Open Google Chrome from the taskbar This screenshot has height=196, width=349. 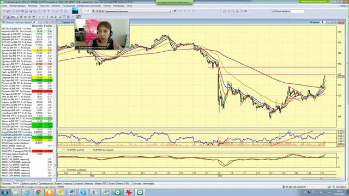tap(38, 192)
